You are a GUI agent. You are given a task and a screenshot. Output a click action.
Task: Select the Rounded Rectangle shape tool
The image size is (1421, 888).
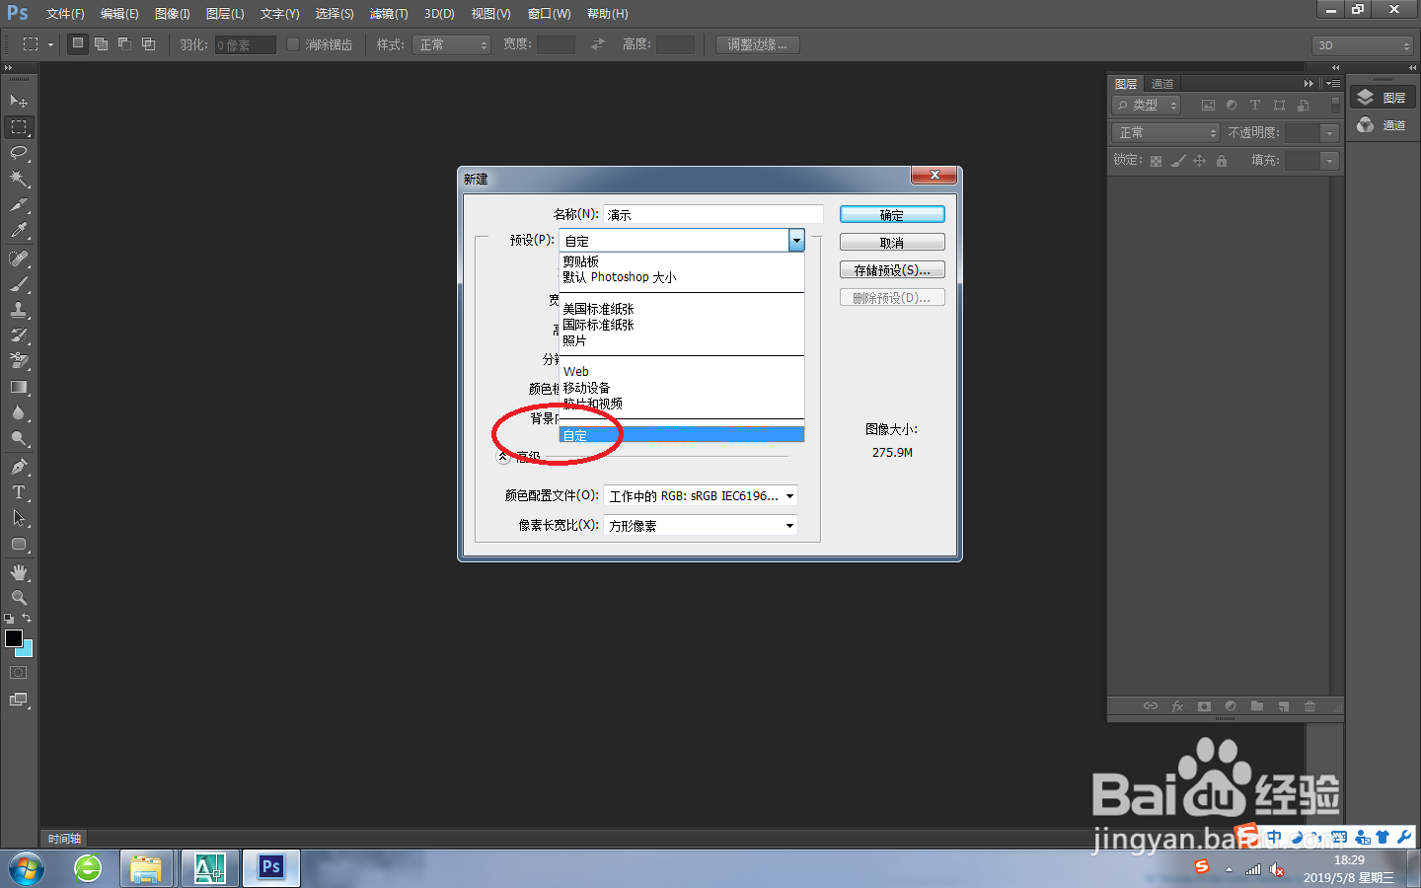(x=19, y=544)
